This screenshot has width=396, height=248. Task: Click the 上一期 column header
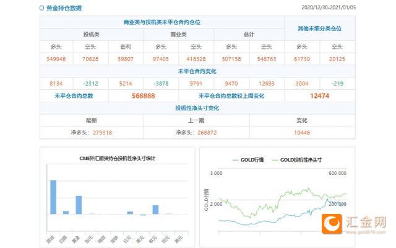coord(196,120)
